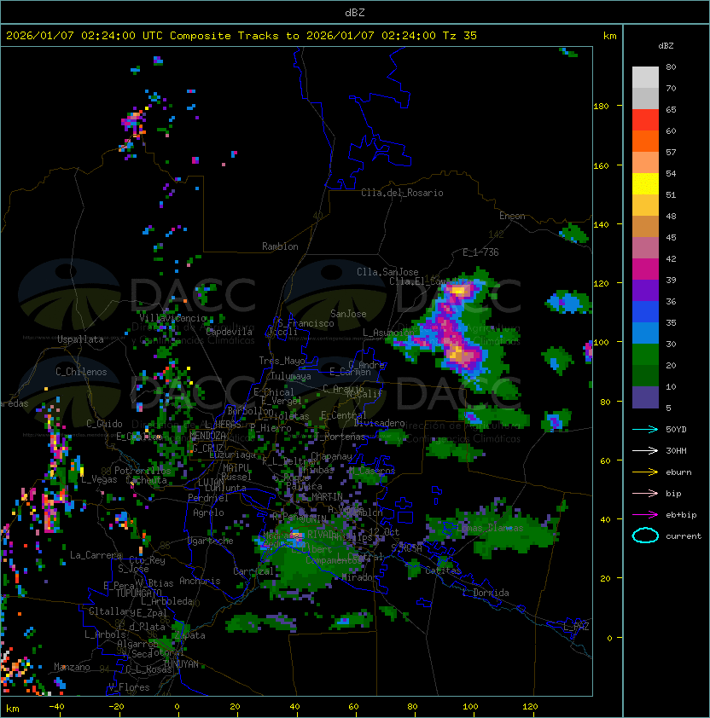Click the 'SanJose' map label

[348, 314]
